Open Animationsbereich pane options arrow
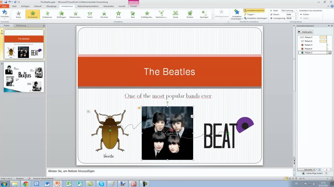This screenshot has height=187, width=334. click(x=329, y=26)
